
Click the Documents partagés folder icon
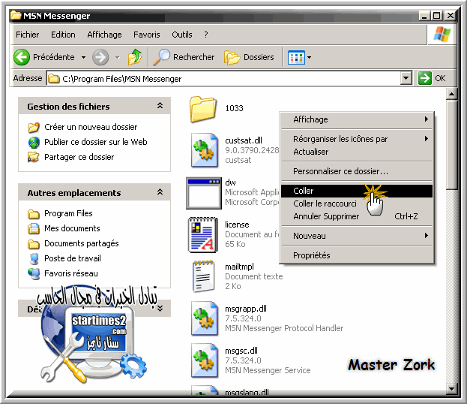tap(33, 244)
